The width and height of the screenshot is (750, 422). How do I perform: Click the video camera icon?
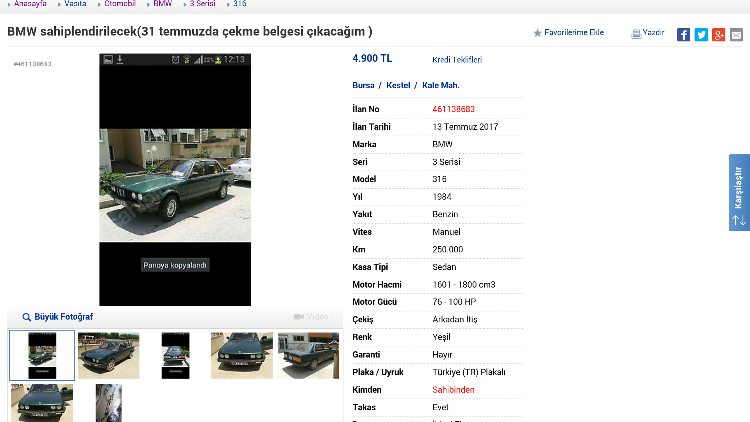[x=298, y=316]
